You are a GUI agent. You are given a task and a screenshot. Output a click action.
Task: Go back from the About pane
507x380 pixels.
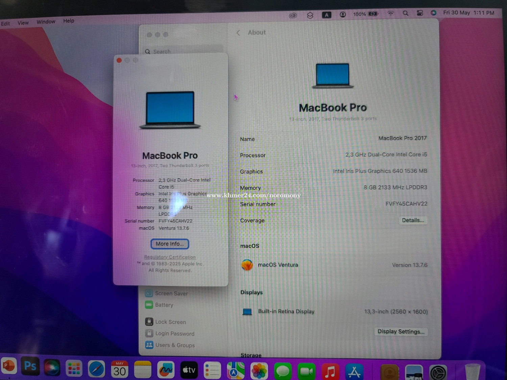click(x=238, y=33)
